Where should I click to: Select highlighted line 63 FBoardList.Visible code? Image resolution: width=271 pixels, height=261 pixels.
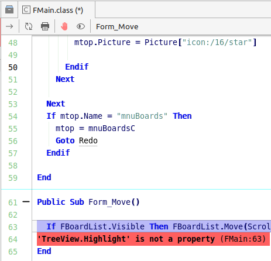point(154,226)
